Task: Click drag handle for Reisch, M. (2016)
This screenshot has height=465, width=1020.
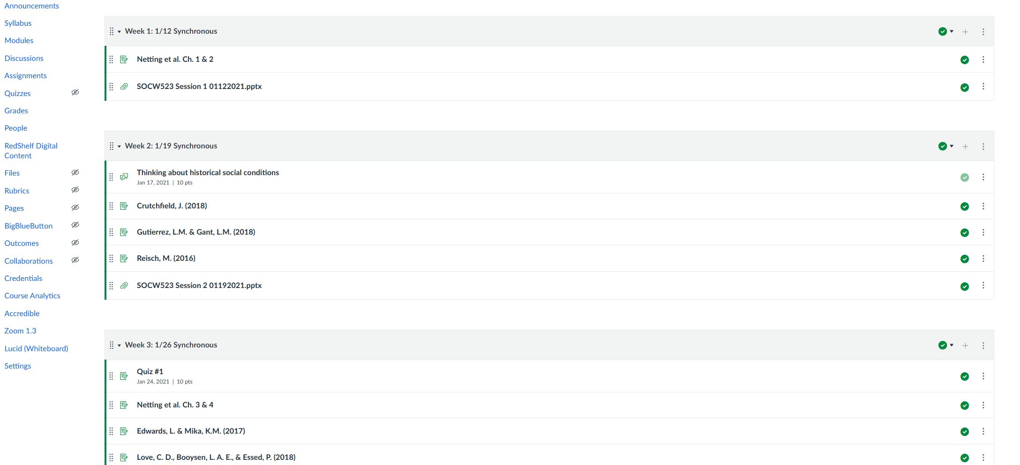Action: click(111, 258)
